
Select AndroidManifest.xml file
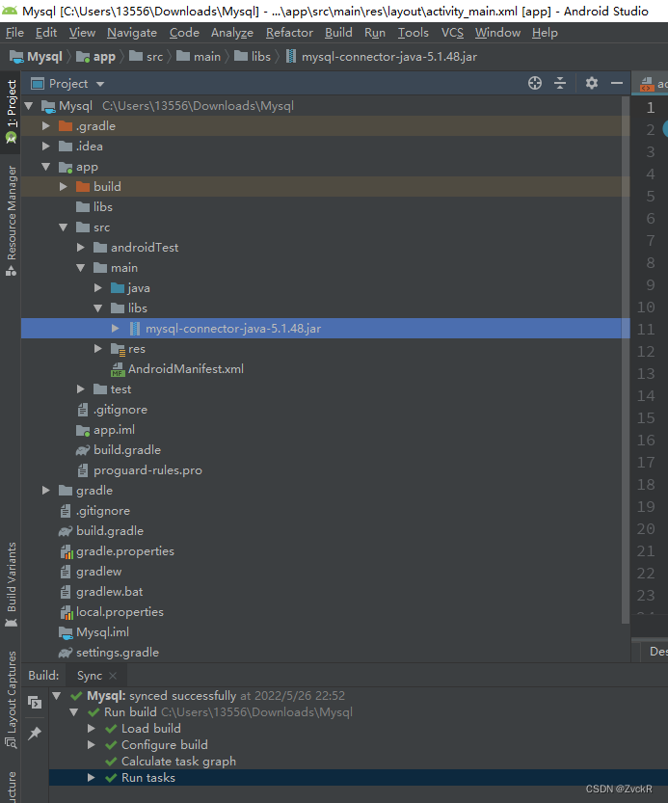coord(177,369)
